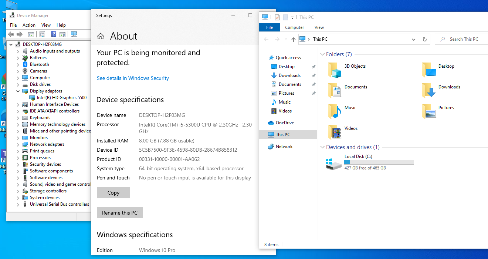
Task: Switch to the View ribbon tab in Explorer
Action: click(x=319, y=27)
